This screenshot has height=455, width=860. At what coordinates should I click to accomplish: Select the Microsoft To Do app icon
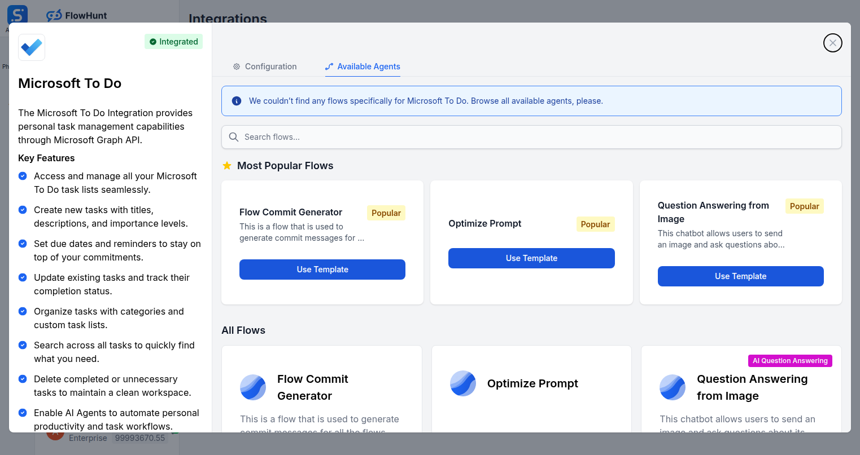click(x=31, y=47)
